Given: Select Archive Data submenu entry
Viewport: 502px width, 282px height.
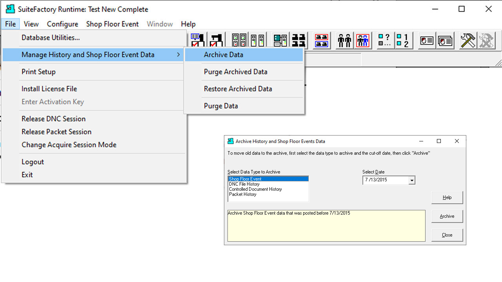Looking at the screenshot, I should [244, 54].
